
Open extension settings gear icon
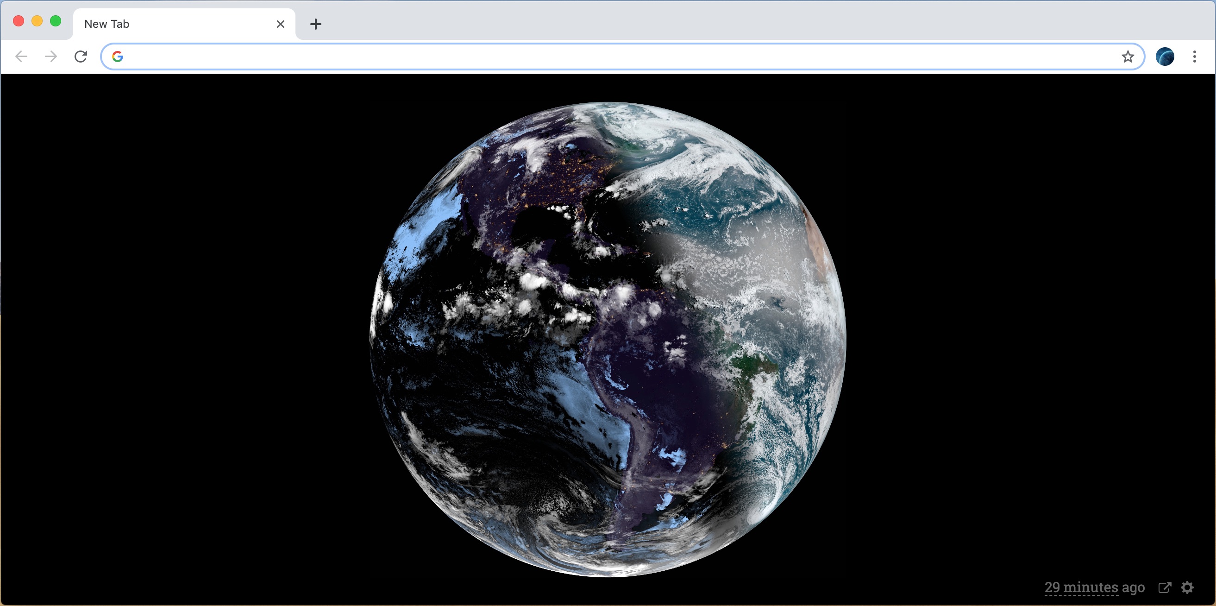(1187, 587)
